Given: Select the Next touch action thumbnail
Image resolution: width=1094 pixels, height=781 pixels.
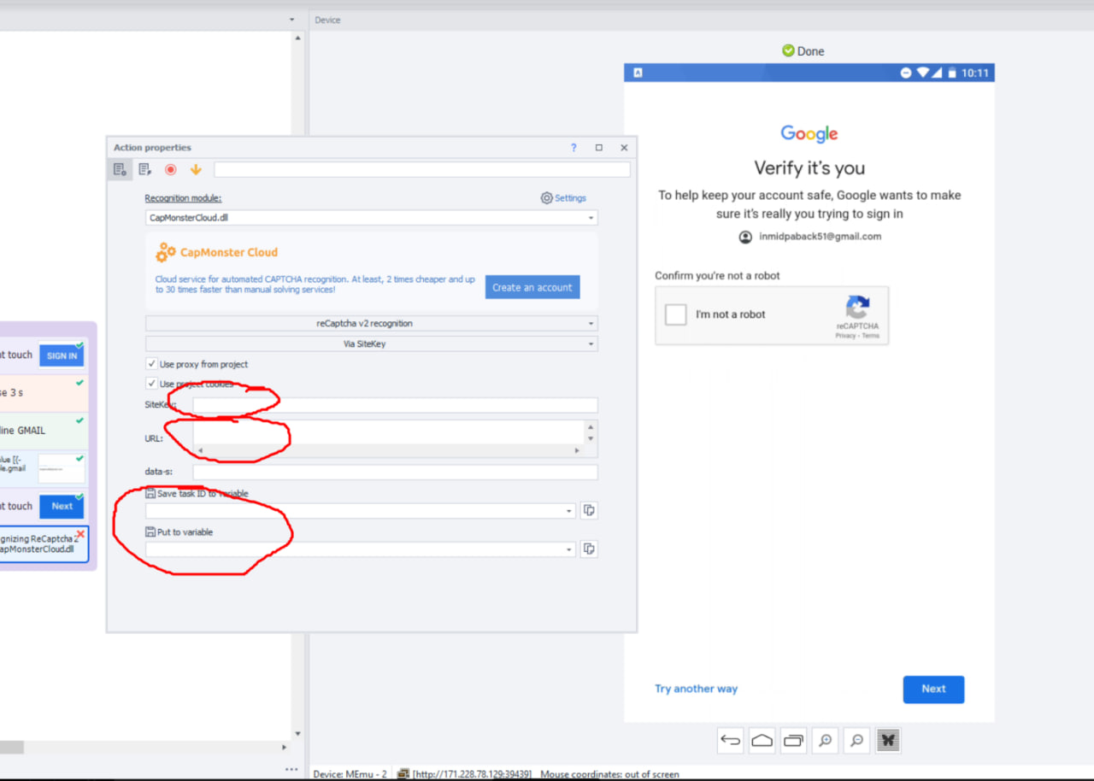Looking at the screenshot, I should pyautogui.click(x=62, y=506).
